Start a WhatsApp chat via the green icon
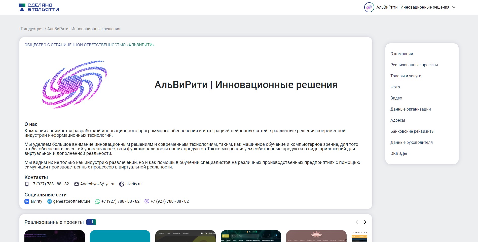The width and height of the screenshot is (478, 242). 97,201
